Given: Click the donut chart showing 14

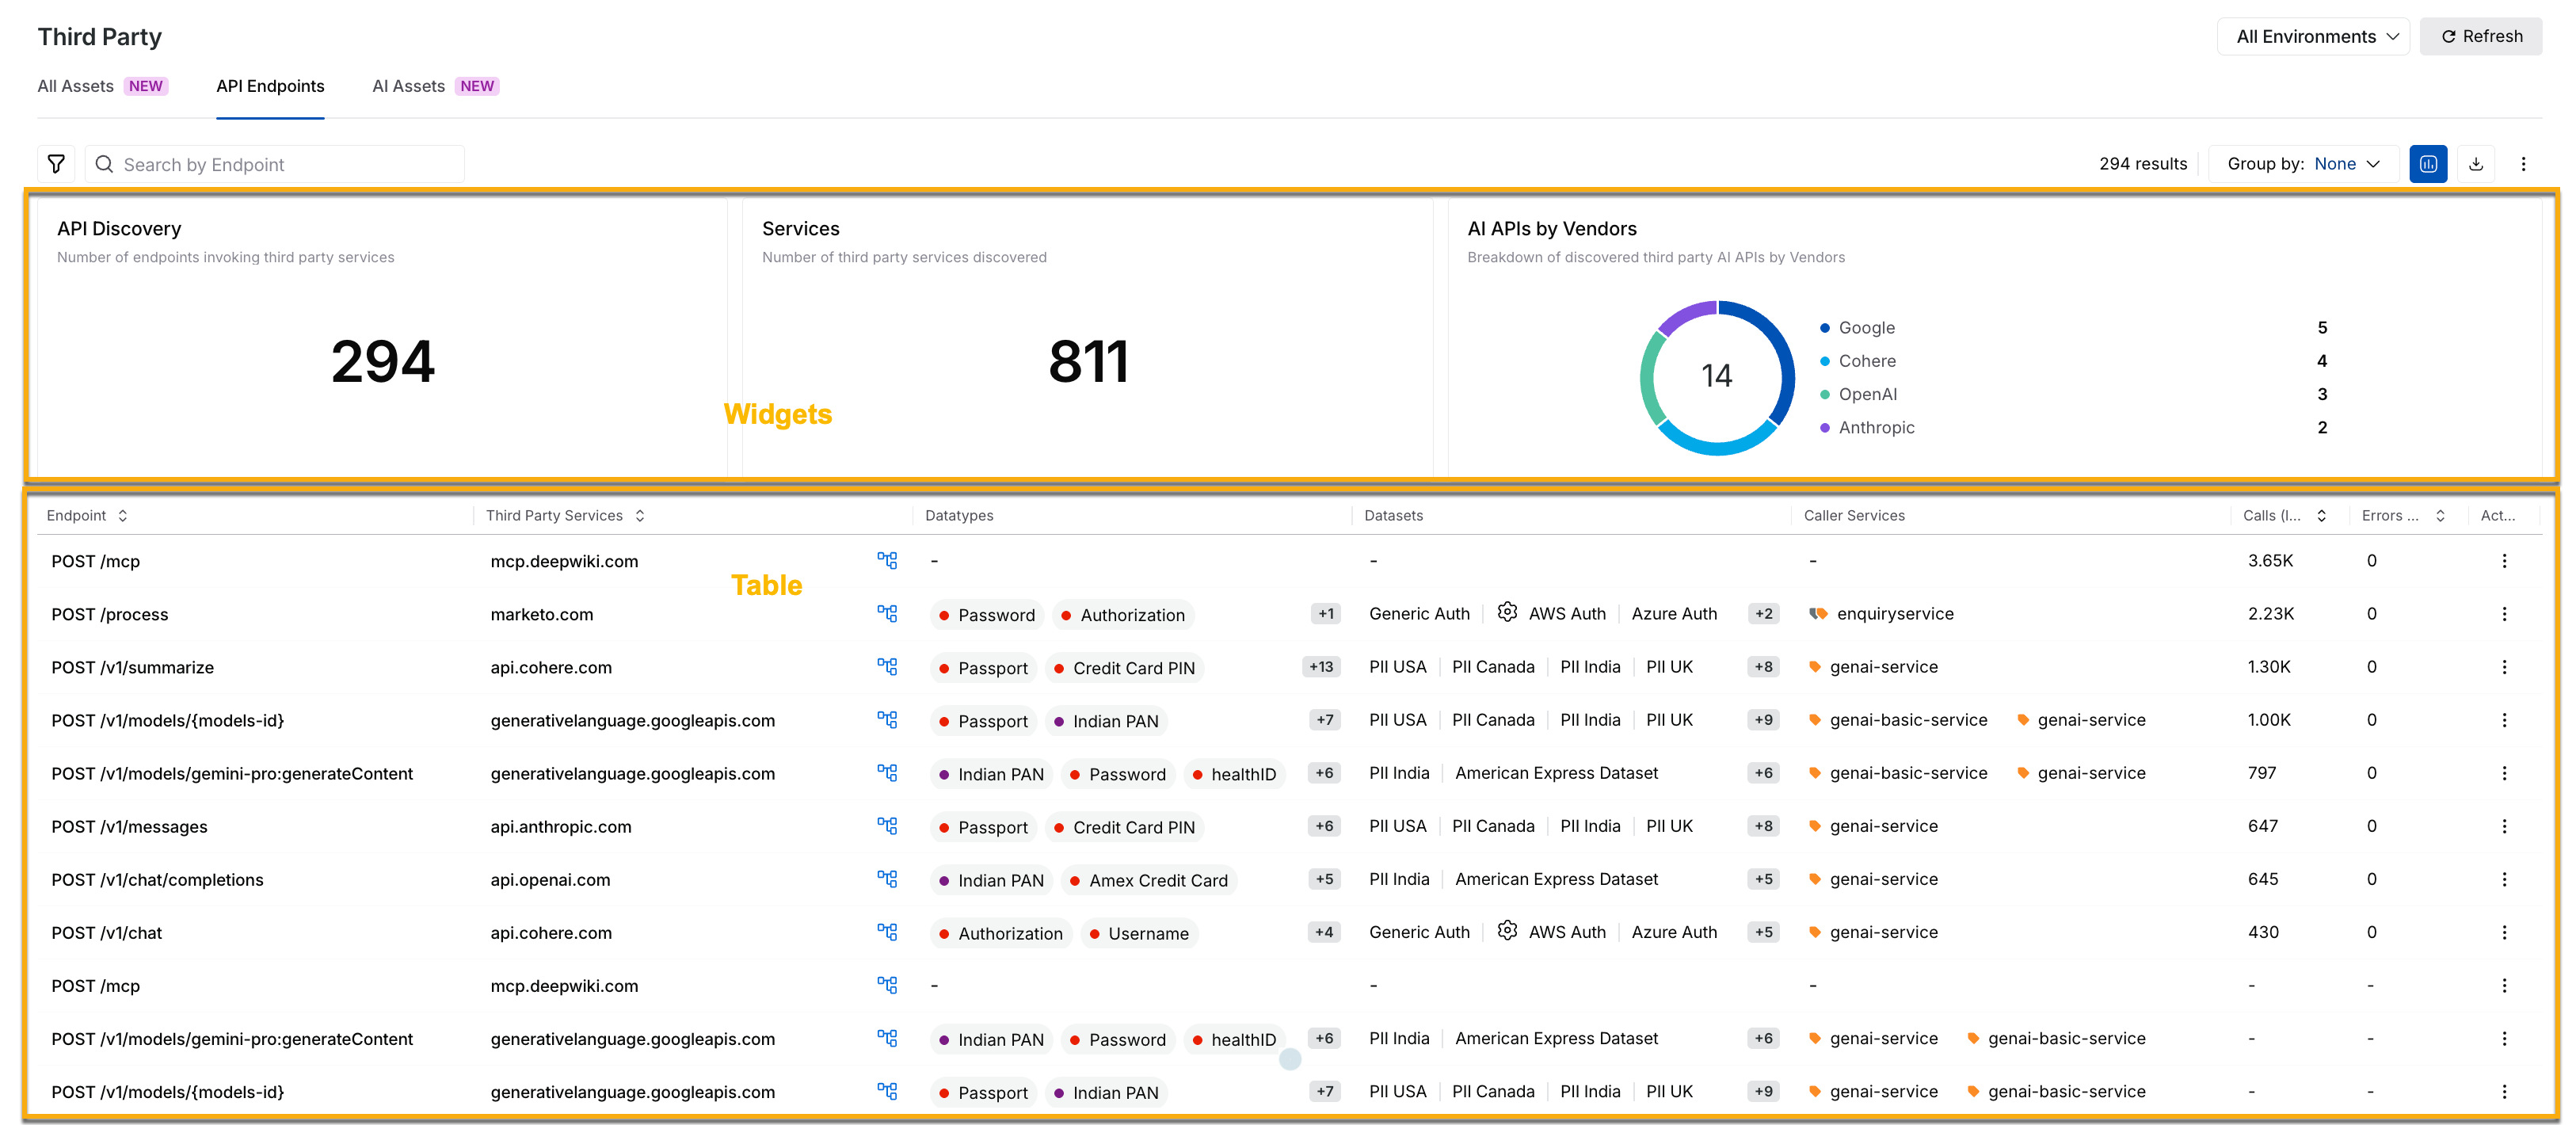Looking at the screenshot, I should (x=1716, y=377).
